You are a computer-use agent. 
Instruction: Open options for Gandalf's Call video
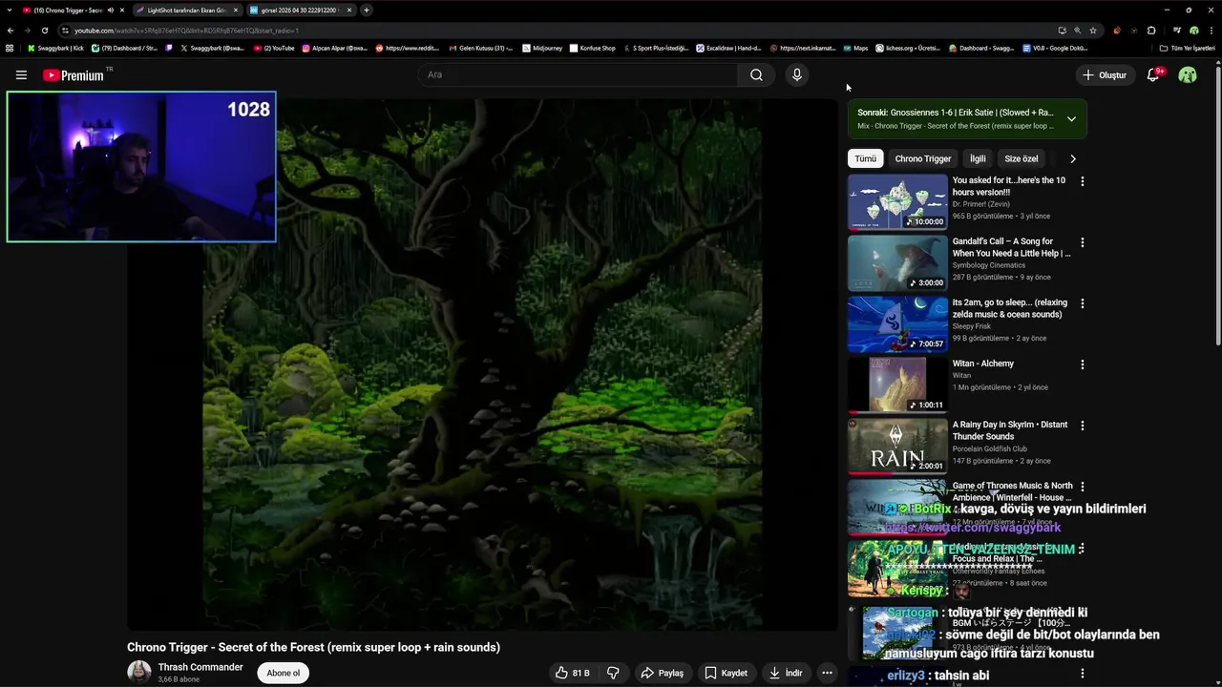(x=1083, y=242)
